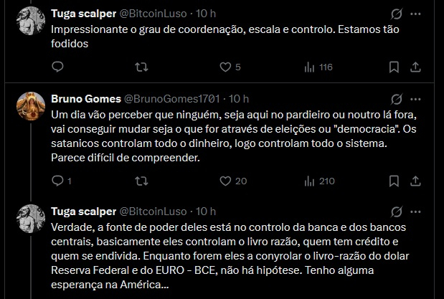
Task: Open more options on first tweet
Action: pos(415,14)
